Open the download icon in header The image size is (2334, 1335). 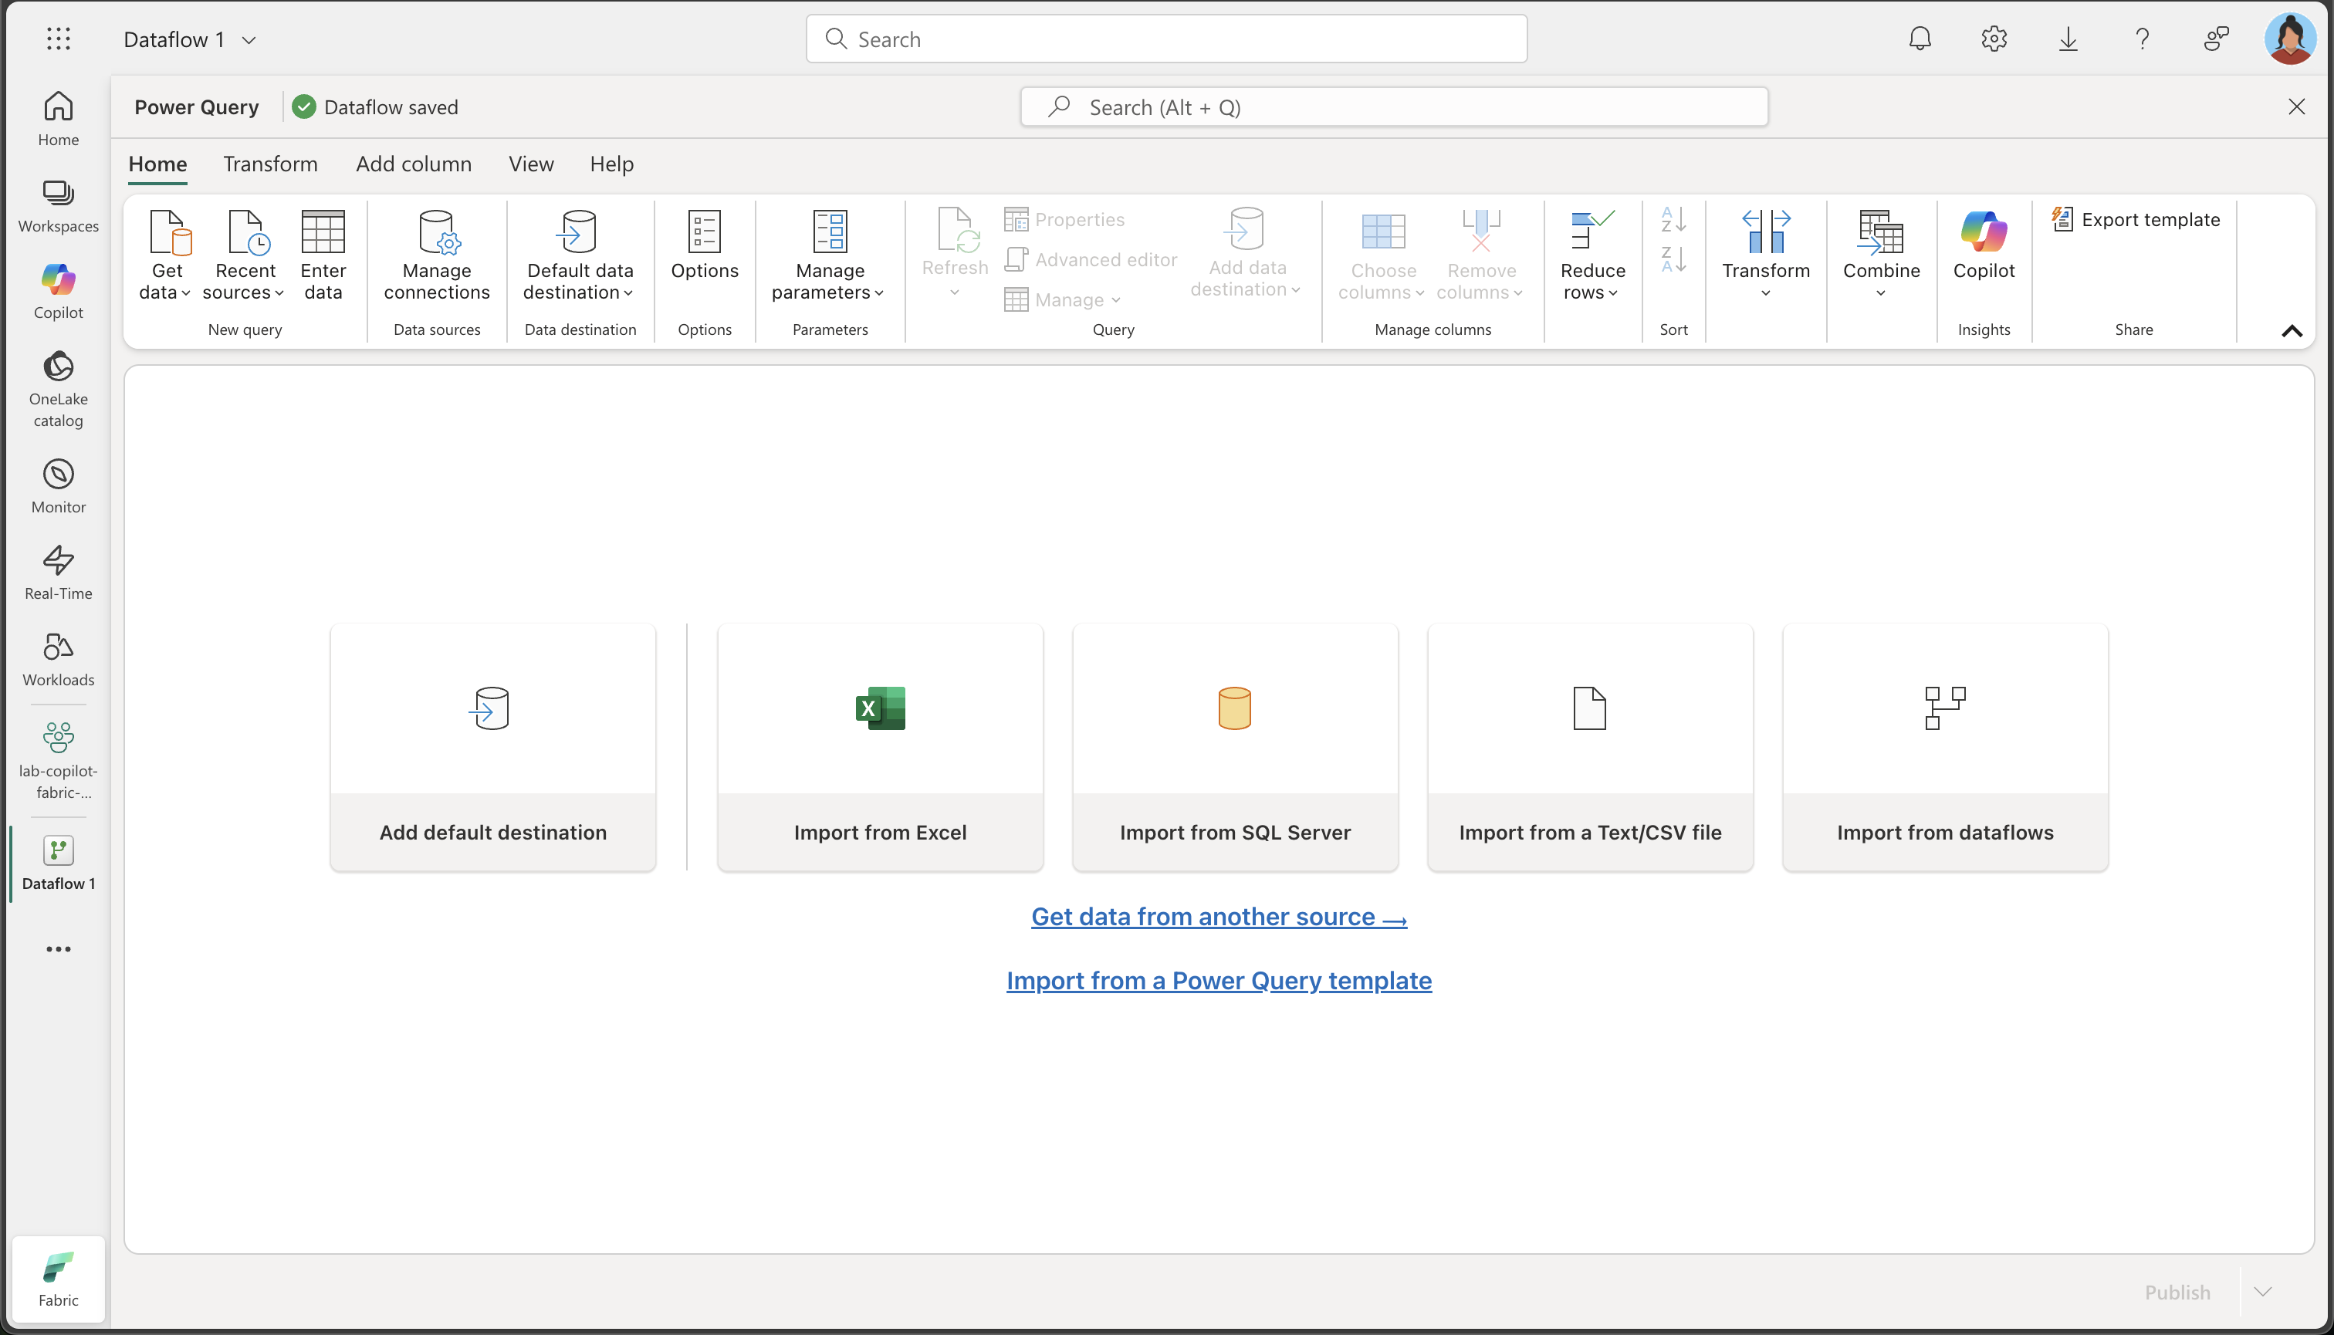click(2068, 39)
